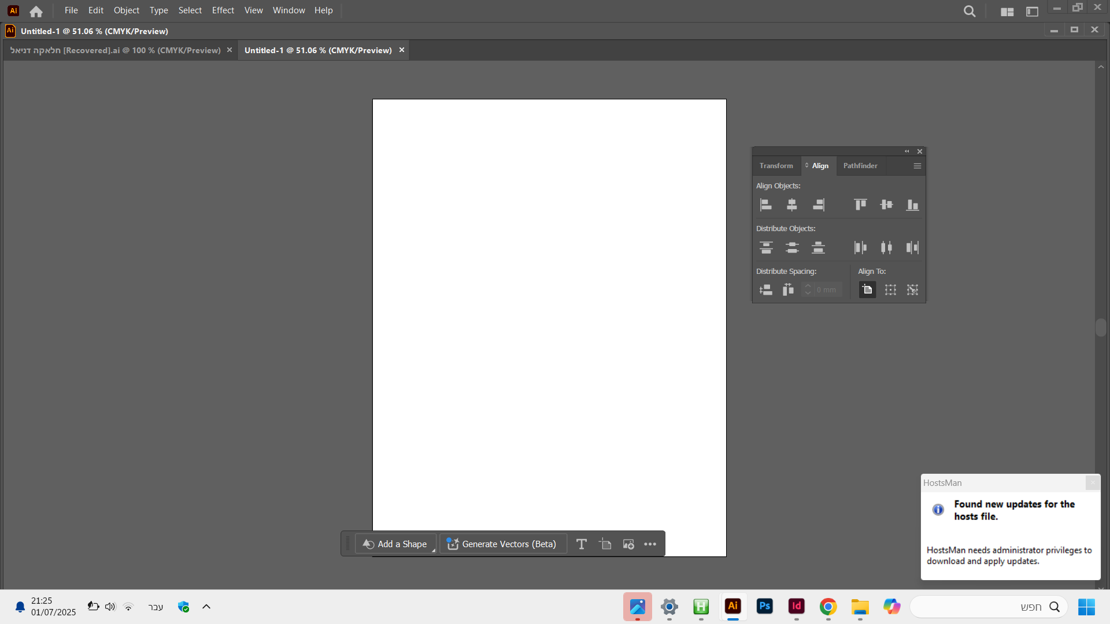Click Horizontal Align Center in the Align panel
1110x624 pixels.
pos(792,205)
